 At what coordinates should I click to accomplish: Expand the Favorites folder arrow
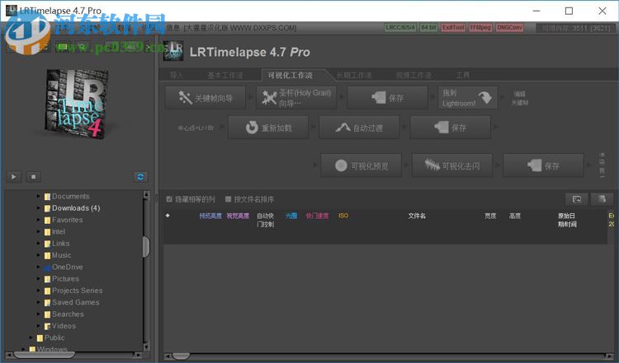pyautogui.click(x=38, y=220)
